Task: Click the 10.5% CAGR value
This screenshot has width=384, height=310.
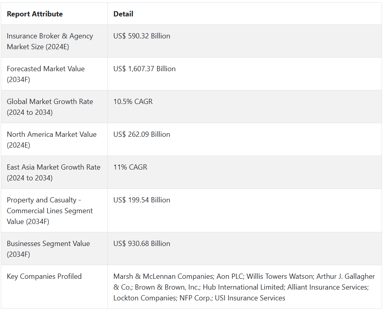Action: [x=133, y=102]
